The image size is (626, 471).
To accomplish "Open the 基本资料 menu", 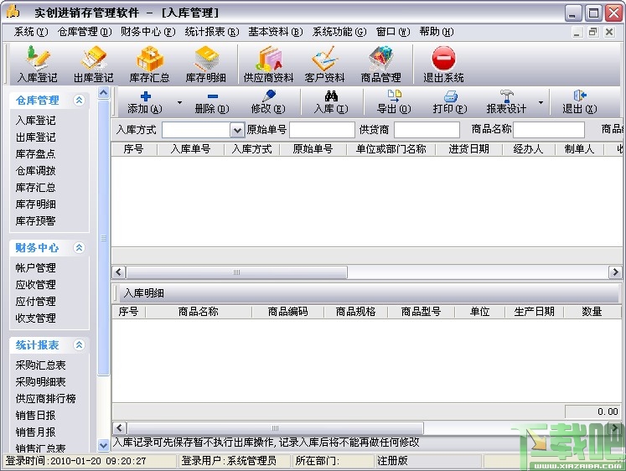I will click(276, 32).
